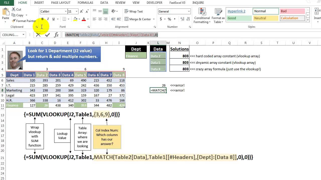Click the Insert Function fx icon

(56, 35)
